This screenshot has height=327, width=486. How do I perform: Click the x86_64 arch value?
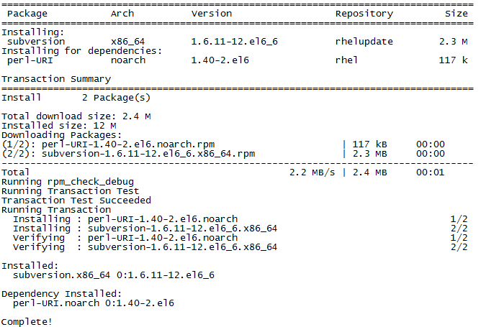[x=128, y=42]
